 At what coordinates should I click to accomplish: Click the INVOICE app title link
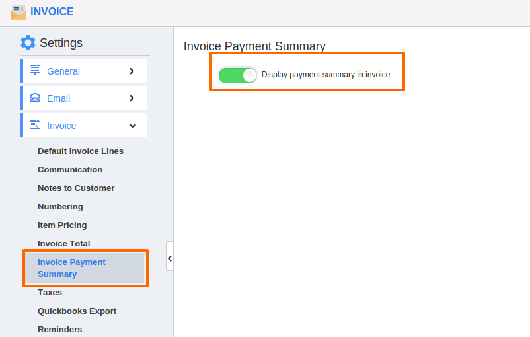52,11
